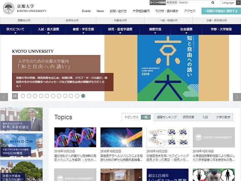The height and width of the screenshot is (181, 241).
Task: Read the 高強度テラヘルツパルス topic headline
Action: tap(121, 158)
